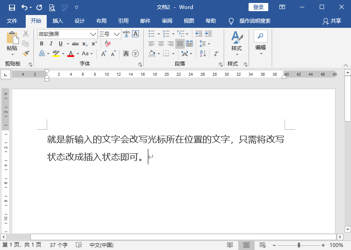The height and width of the screenshot is (250, 351).
Task: Apply distributed alignment
Action: (x=189, y=44)
